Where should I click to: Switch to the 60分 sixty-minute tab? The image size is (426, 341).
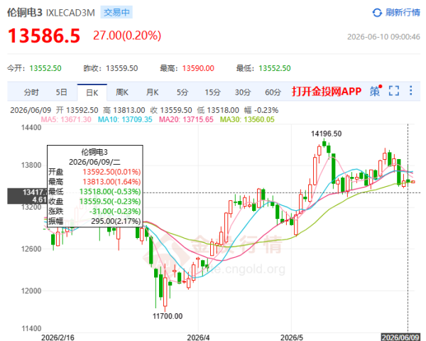[x=273, y=92]
